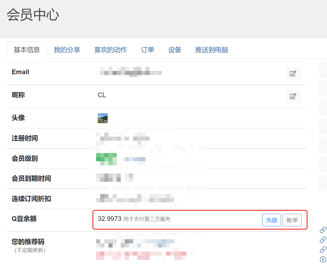Click the lowest chain link icon
The image size is (327, 274).
coord(323,250)
